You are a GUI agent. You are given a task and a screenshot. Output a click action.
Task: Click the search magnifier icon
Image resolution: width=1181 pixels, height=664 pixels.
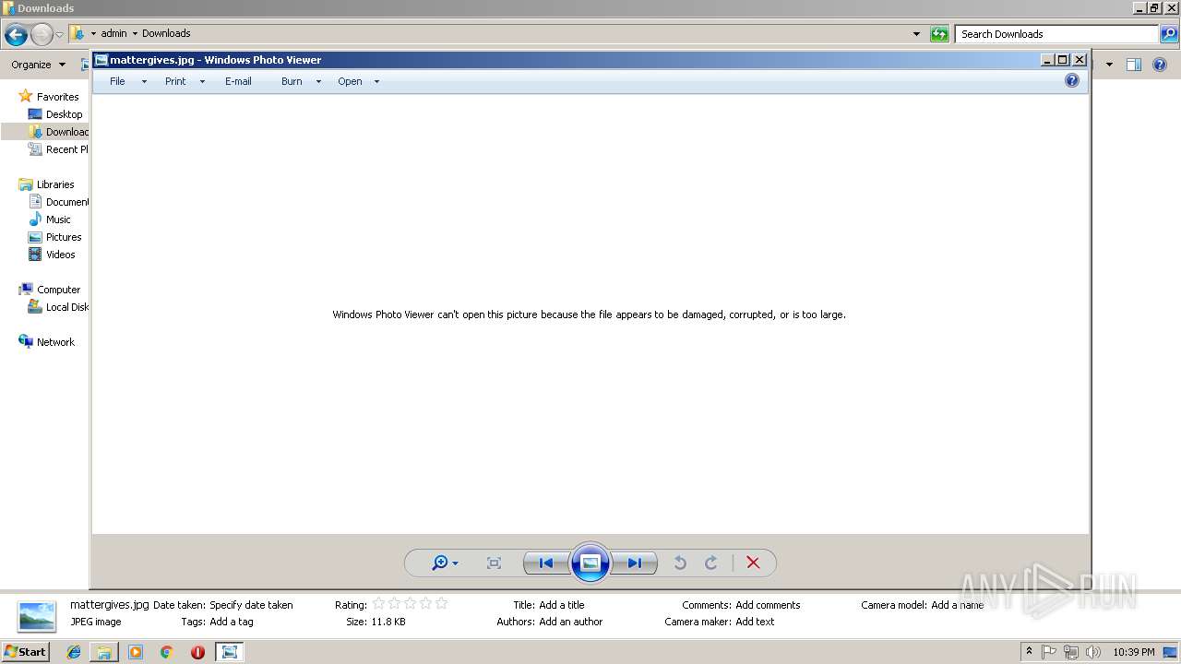(1169, 34)
